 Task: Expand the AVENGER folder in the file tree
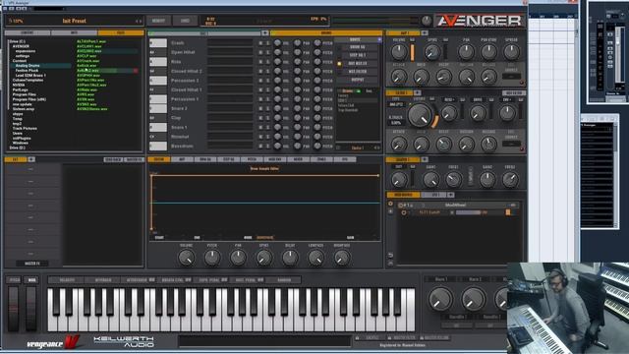tap(21, 46)
